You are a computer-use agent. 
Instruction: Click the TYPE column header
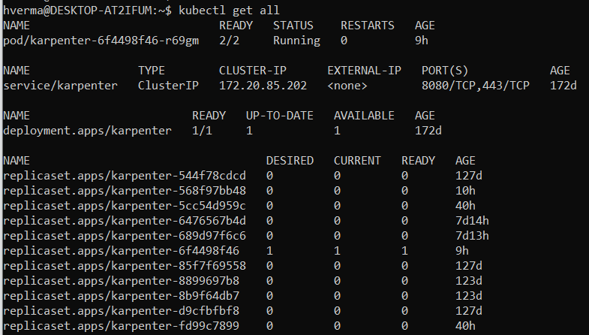pos(152,71)
